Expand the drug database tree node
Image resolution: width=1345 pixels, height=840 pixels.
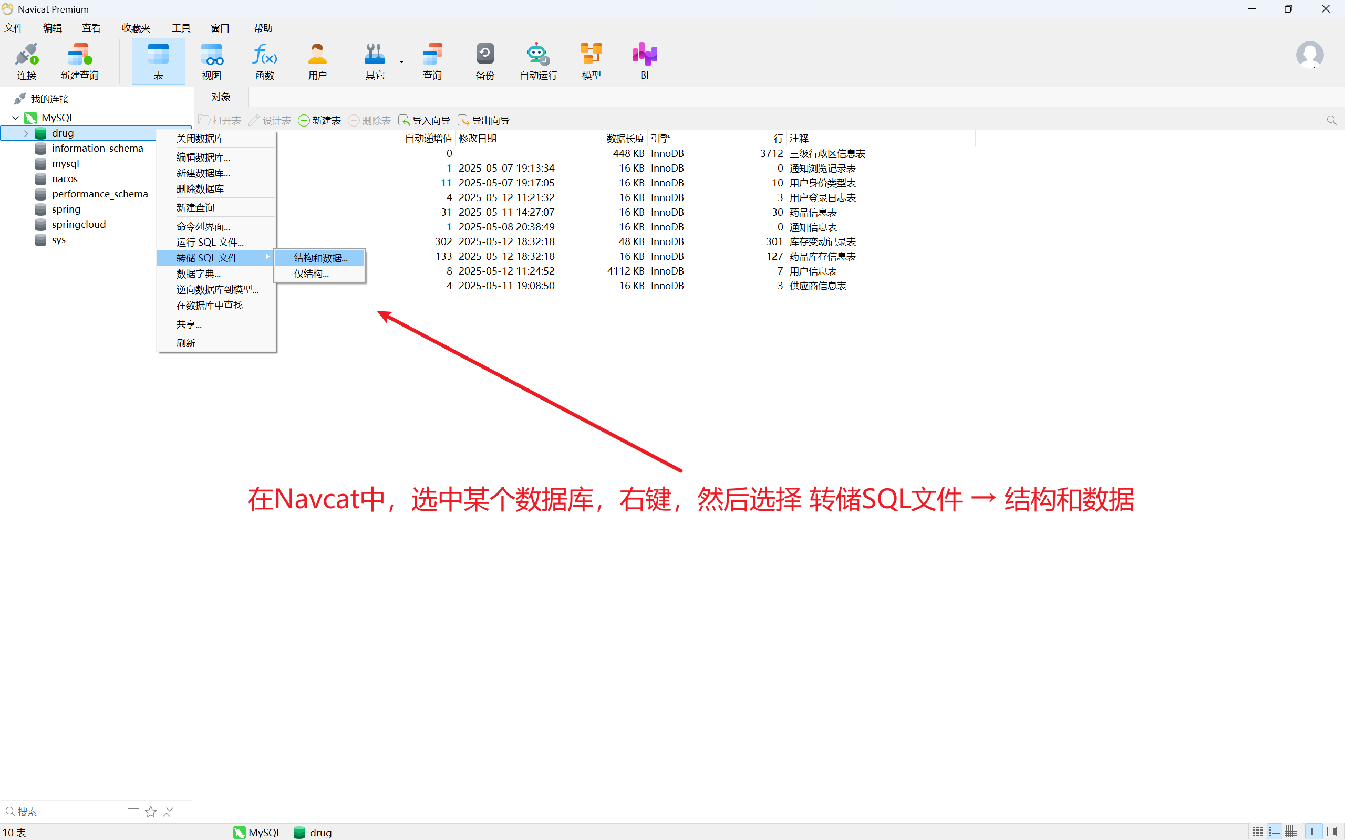26,133
